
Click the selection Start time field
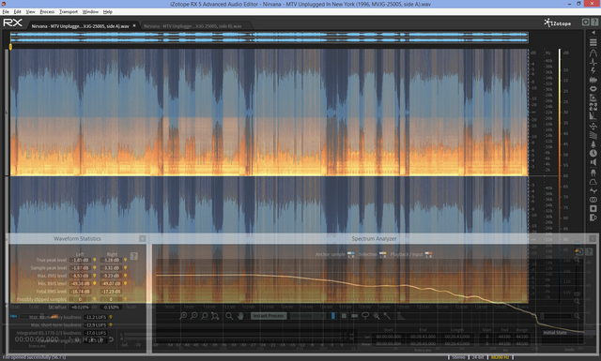(388, 337)
